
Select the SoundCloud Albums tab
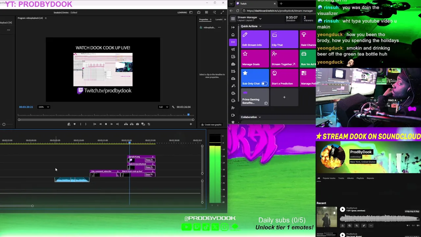(350, 178)
